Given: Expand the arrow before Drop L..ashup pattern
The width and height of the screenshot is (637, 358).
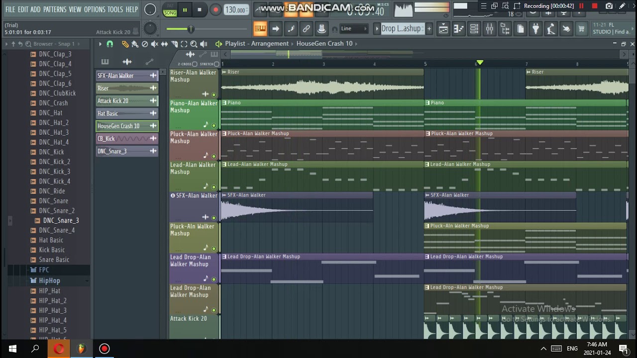Looking at the screenshot, I should click(x=377, y=29).
